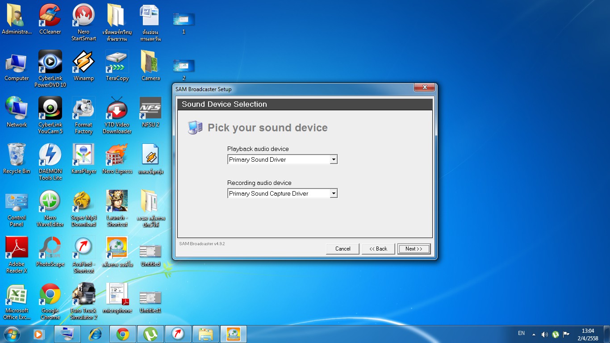
Task: Select the Format Factory shortcut
Action: click(84, 115)
